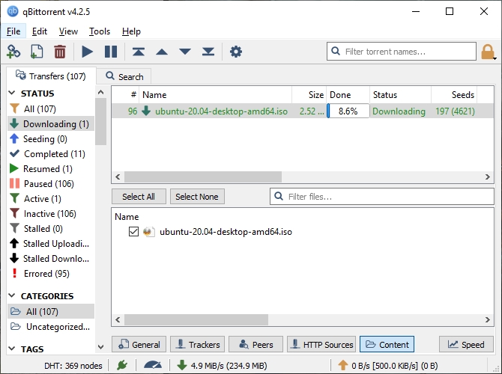Focus the Filter files search field

(382, 196)
